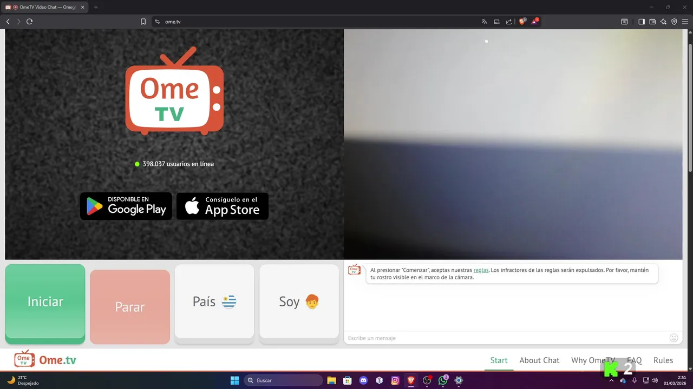The height and width of the screenshot is (389, 693).
Task: Open the Google Play download badge
Action: pos(126,206)
